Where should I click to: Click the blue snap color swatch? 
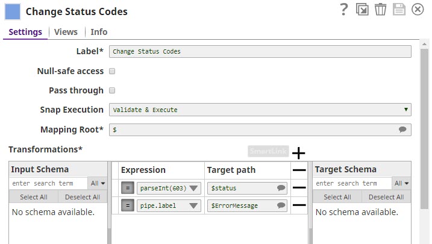coord(13,11)
